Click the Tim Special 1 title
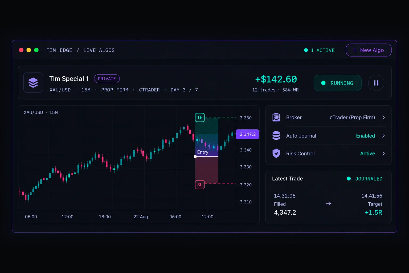 click(69, 79)
